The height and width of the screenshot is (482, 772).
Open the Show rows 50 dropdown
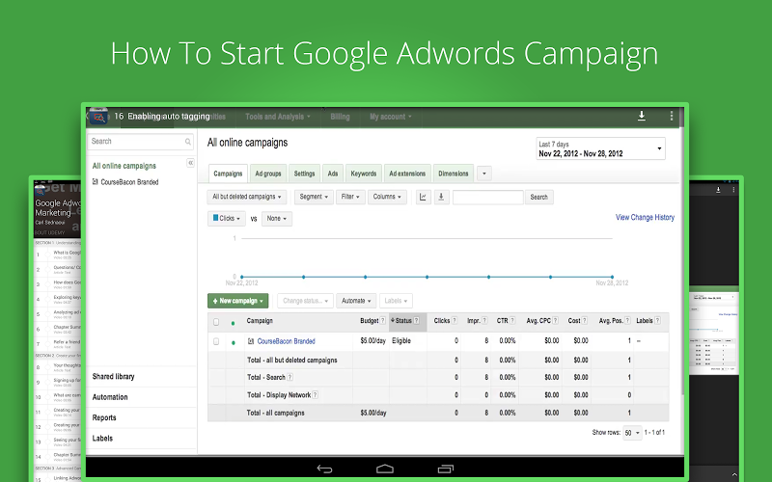click(x=632, y=433)
